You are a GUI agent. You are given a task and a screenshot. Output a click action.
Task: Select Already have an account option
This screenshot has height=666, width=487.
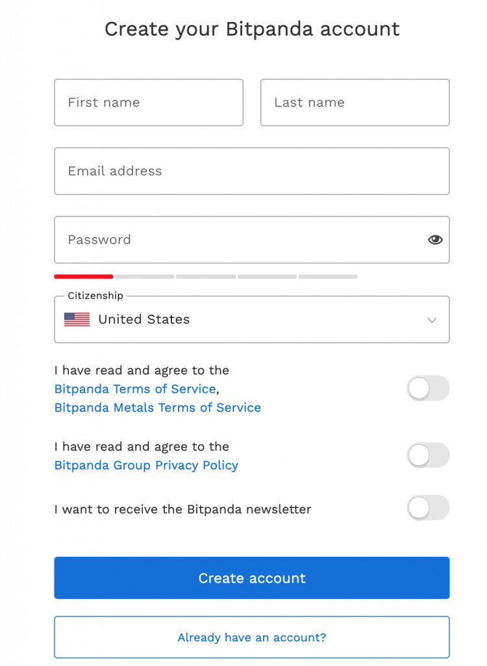point(251,637)
